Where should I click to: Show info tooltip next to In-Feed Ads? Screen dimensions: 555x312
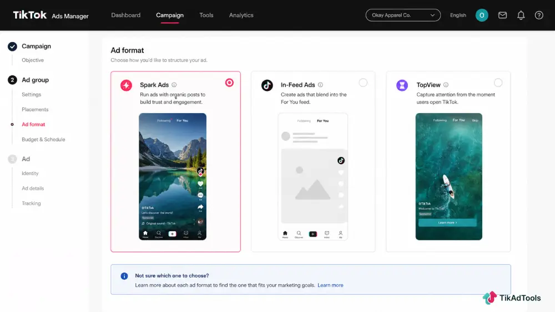click(x=320, y=85)
